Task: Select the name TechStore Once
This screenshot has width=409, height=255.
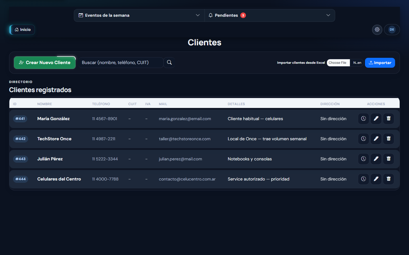Action: (x=54, y=139)
